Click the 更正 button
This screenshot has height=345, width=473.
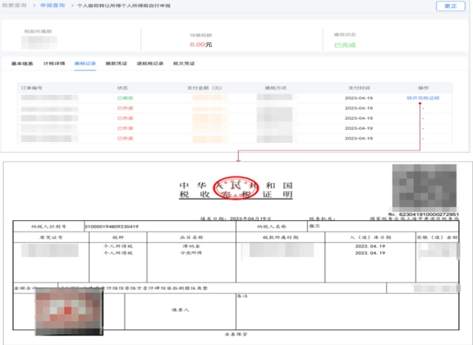pyautogui.click(x=450, y=6)
